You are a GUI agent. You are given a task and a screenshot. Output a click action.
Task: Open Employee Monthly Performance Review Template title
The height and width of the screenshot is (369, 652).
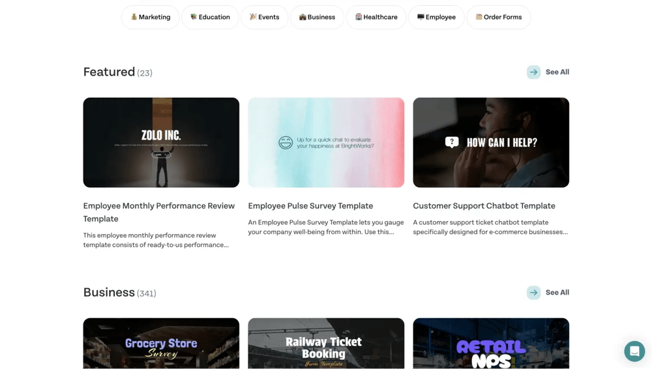click(x=159, y=212)
